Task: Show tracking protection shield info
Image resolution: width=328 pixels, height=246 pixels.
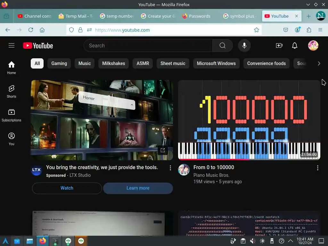Action: [71, 30]
